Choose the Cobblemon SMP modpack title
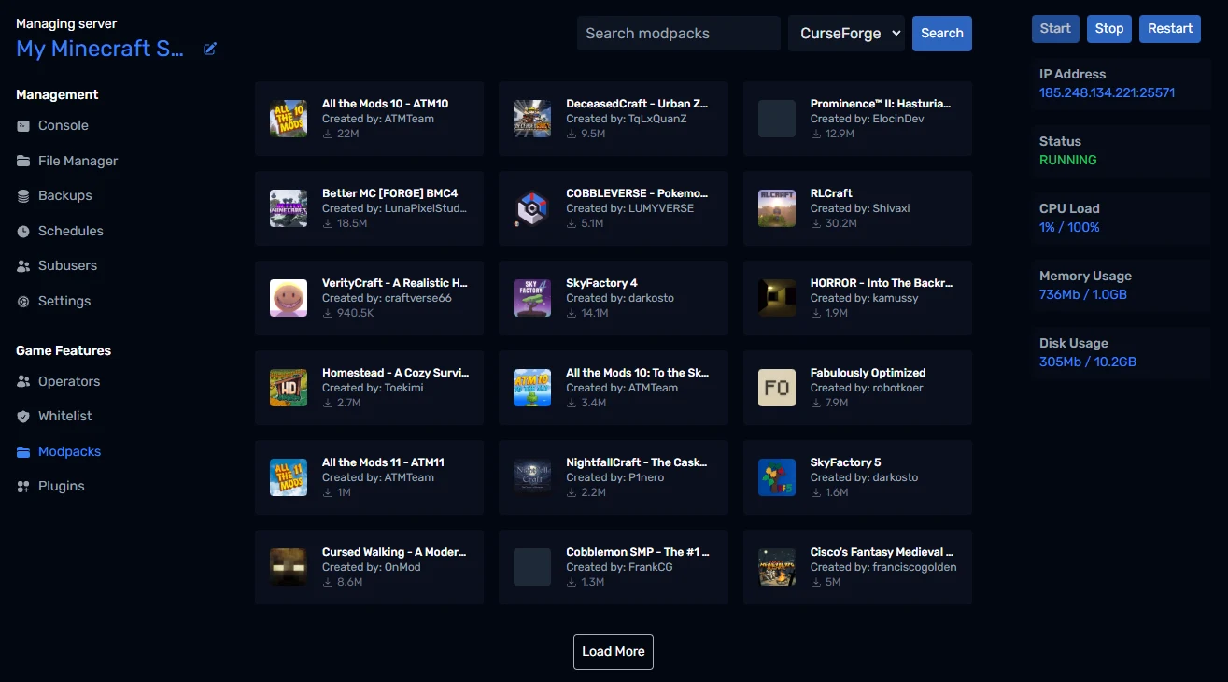Screen dimensions: 1228x682 [x=638, y=552]
